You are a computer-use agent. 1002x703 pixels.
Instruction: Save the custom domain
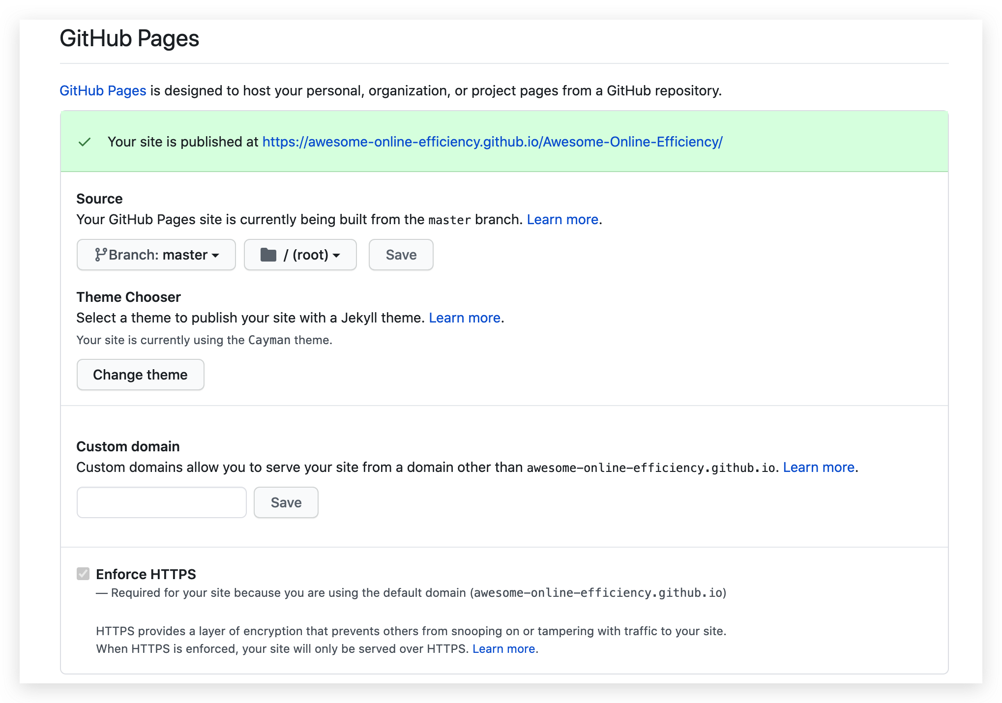coord(286,502)
